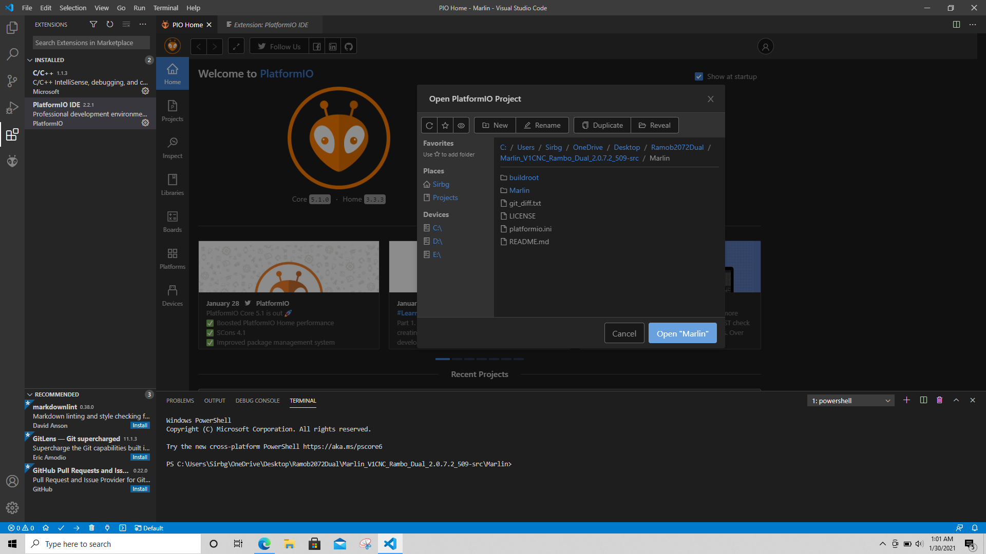Navigate to Desktop in breadcrumb path
The height and width of the screenshot is (554, 986).
(627, 147)
